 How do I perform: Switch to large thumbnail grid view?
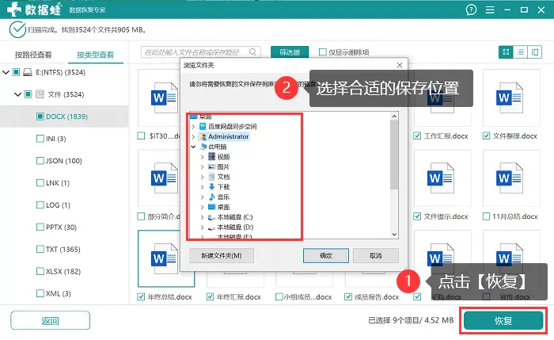pyautogui.click(x=506, y=52)
